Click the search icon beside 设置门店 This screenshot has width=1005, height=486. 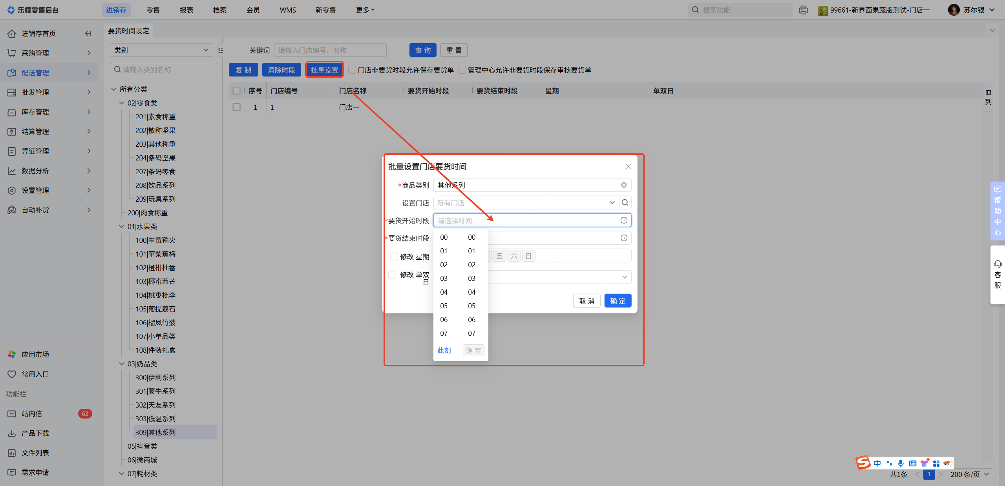click(x=625, y=203)
